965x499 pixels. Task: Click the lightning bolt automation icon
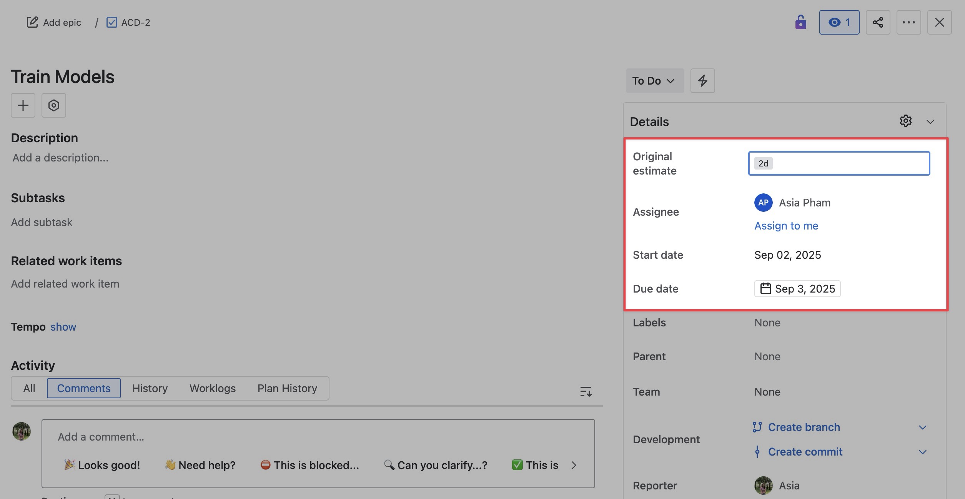point(702,81)
